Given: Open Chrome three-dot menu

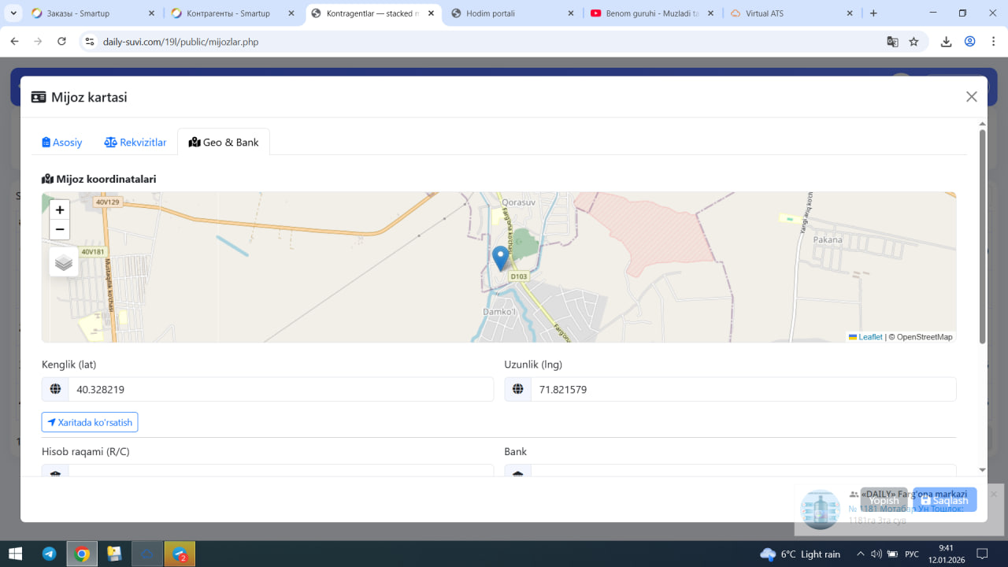Looking at the screenshot, I should [992, 42].
